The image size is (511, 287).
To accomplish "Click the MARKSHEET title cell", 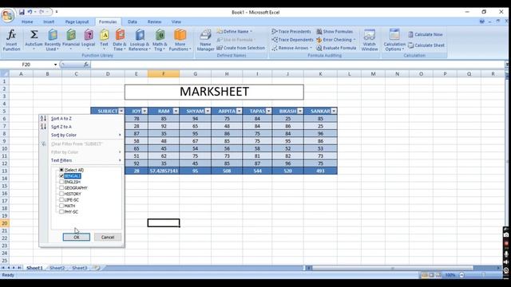I will [x=214, y=92].
